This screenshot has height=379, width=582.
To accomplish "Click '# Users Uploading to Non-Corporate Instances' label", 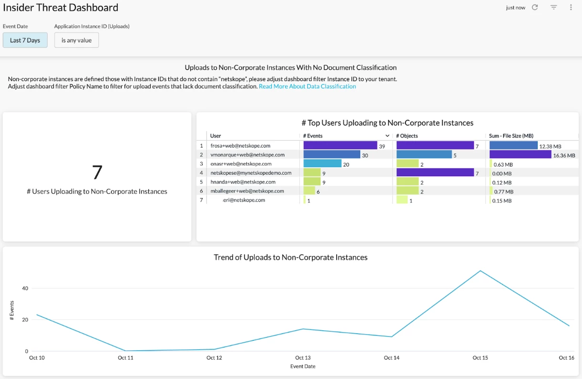I will coord(97,191).
